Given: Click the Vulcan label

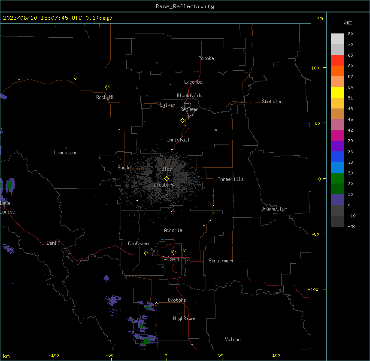Looking at the screenshot, I should point(233,340).
